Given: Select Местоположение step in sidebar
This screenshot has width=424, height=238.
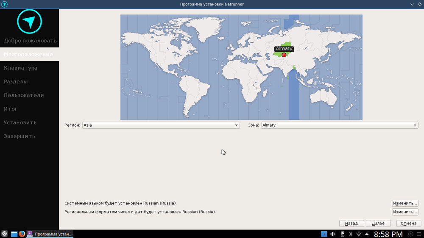Looking at the screenshot, I should click(30, 54).
